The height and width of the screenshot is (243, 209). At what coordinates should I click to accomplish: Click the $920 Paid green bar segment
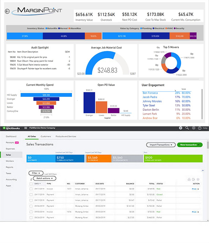coord(173,158)
